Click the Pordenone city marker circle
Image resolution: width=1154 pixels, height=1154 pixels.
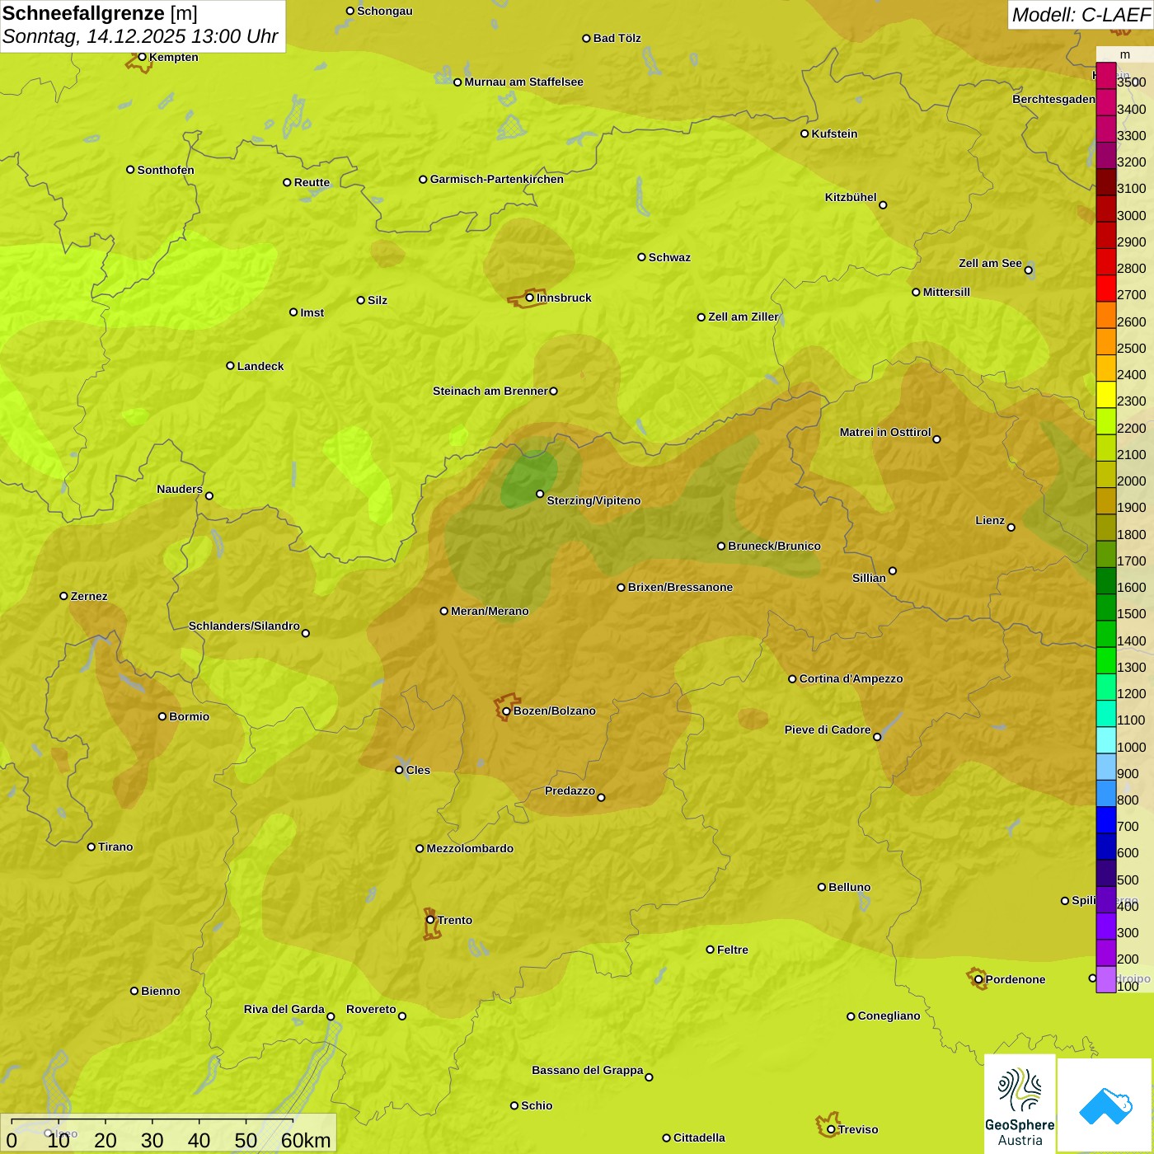point(979,979)
